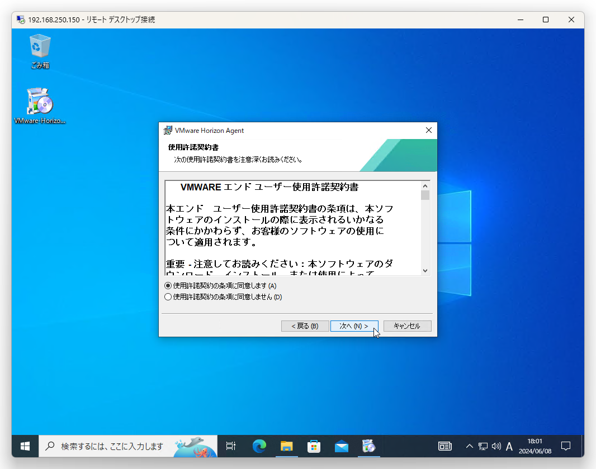The width and height of the screenshot is (596, 469).
Task: Click the Remote Desktop connection title bar icon
Action: click(21, 20)
